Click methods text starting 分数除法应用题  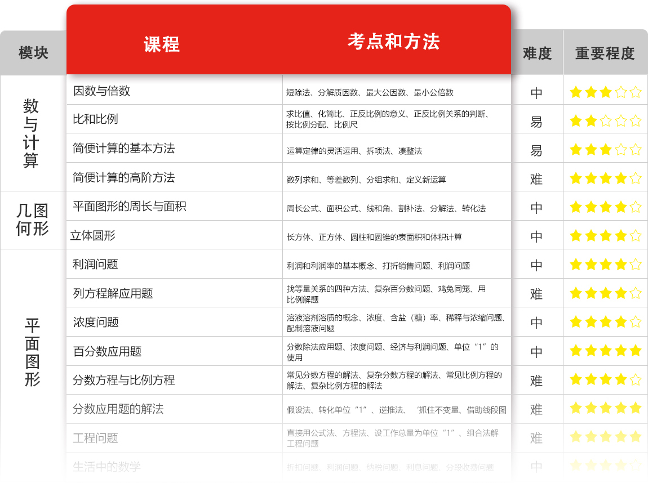coord(393,352)
